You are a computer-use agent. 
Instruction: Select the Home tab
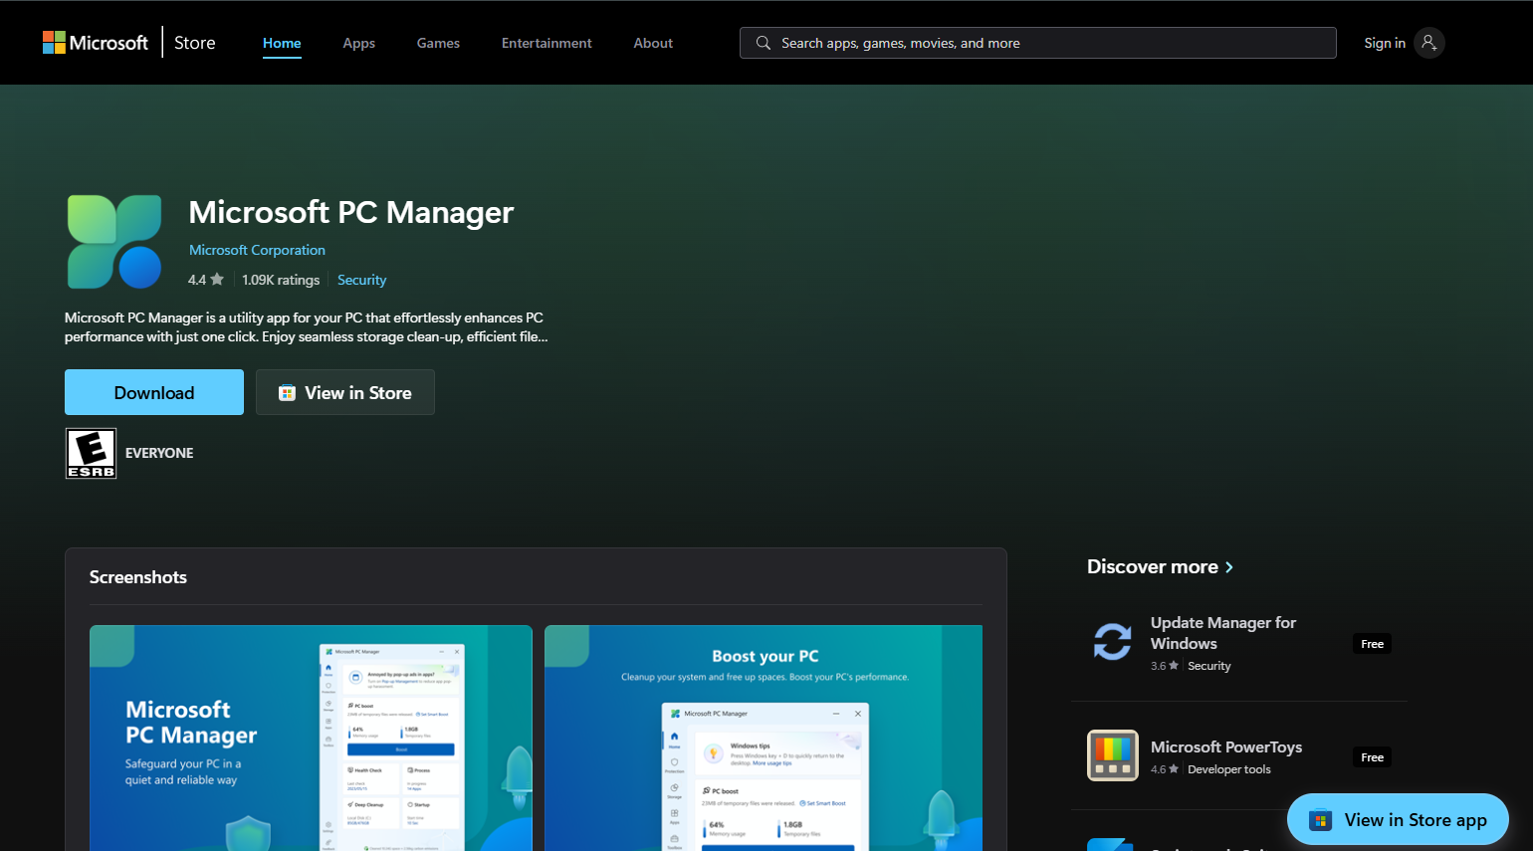282,43
